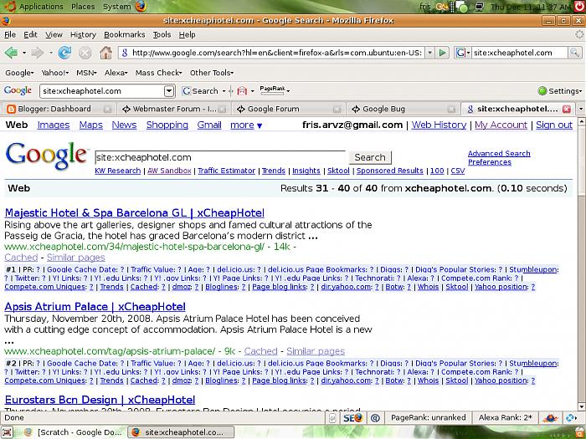Open the Places menu in top panel
Image resolution: width=586 pixels, height=439 pixels.
83,7
